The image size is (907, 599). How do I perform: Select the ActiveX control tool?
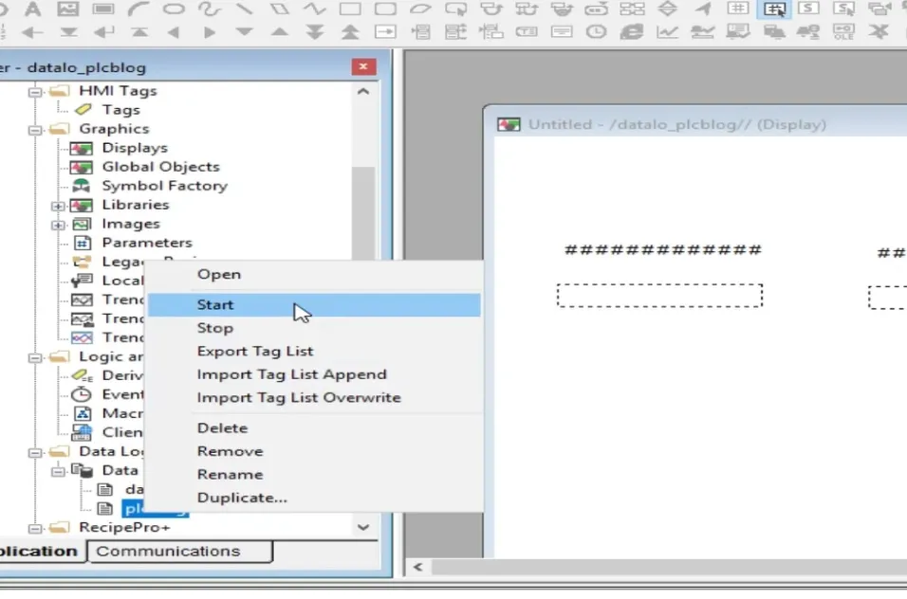[x=879, y=32]
